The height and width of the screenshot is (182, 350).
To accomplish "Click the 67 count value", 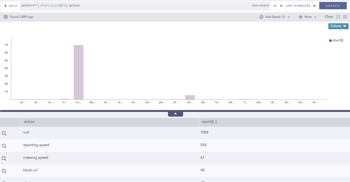I will 203,158.
